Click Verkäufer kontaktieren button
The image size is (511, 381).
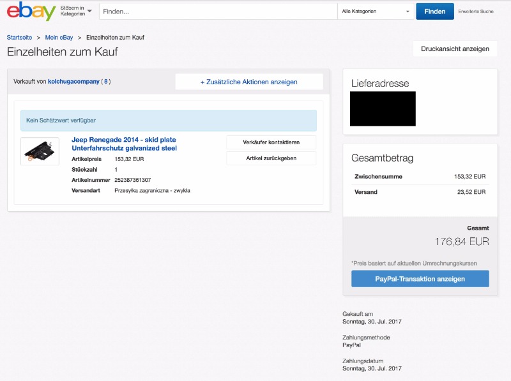pos(271,142)
